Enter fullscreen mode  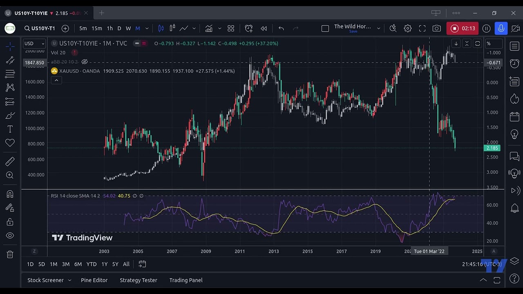(x=422, y=28)
